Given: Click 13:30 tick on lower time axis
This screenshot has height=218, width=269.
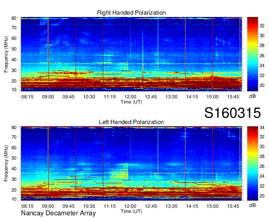Looking at the screenshot, I should 171,206.
